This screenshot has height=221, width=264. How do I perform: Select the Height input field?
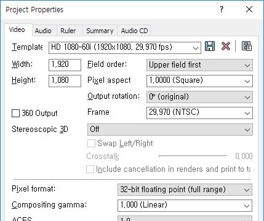(65, 81)
